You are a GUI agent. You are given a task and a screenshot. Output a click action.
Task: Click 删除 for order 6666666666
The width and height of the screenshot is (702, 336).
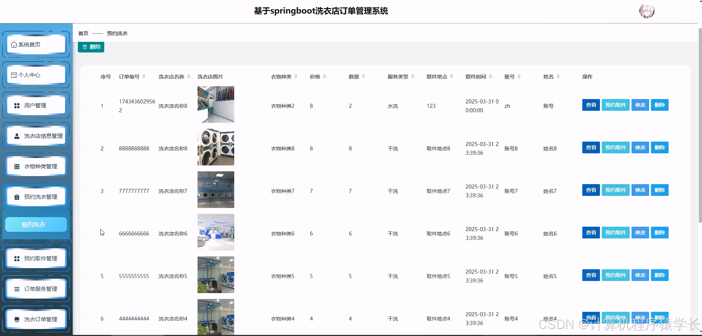click(659, 233)
